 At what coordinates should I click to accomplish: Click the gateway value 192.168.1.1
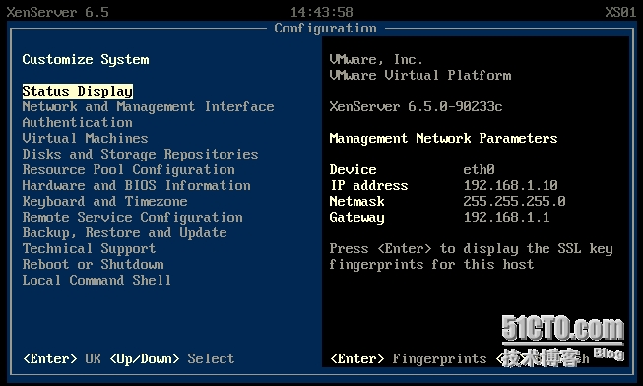pyautogui.click(x=506, y=217)
